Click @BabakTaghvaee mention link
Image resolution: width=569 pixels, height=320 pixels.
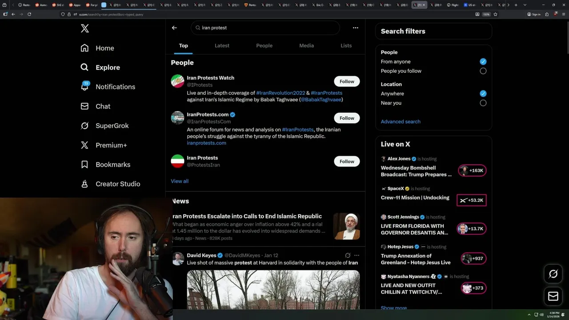pyautogui.click(x=321, y=100)
